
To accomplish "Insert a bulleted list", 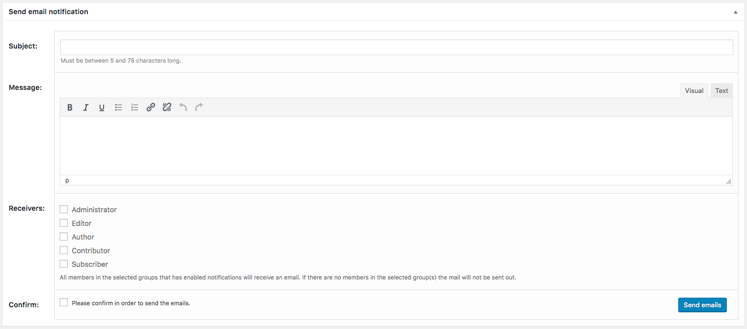I will point(118,107).
